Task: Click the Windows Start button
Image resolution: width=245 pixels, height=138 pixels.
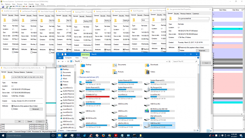Action: 3,135
